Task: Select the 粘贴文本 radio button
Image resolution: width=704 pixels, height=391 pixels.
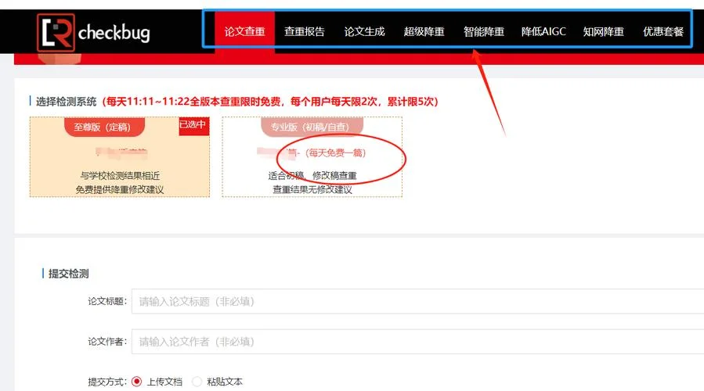Action: 197,382
